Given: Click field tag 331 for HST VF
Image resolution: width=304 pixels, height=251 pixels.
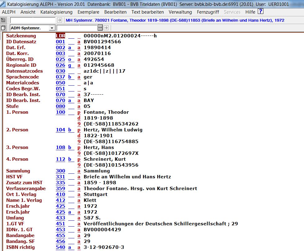Looking at the screenshot, I should (x=60, y=177).
